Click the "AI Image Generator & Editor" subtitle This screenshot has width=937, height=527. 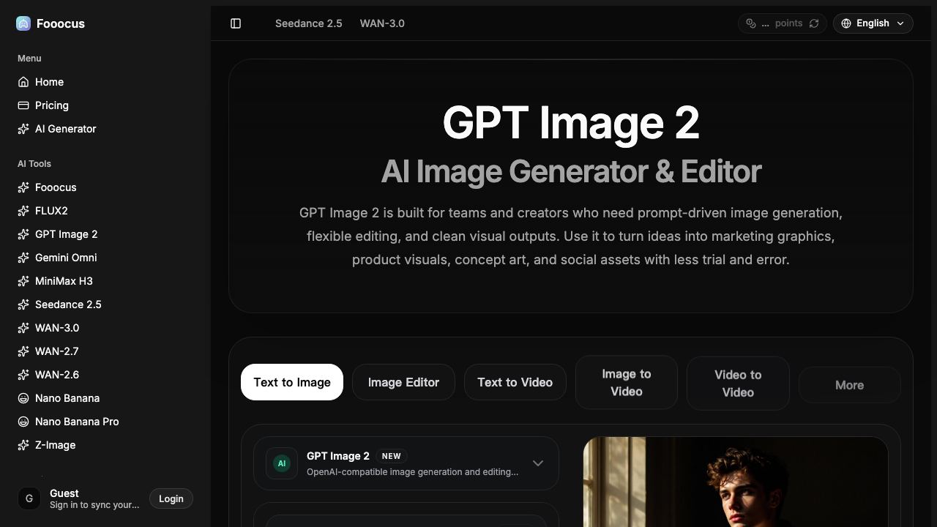click(x=571, y=171)
